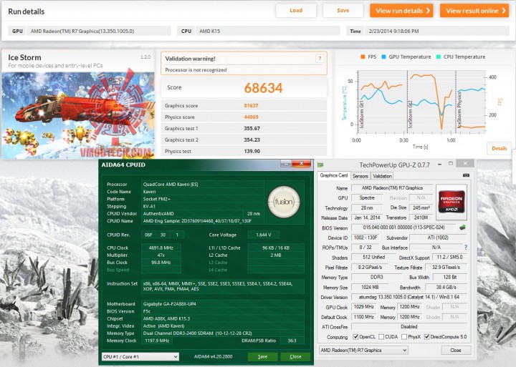The image size is (516, 367).
Task: Click the CPU field AMD K15
Action: point(267,31)
